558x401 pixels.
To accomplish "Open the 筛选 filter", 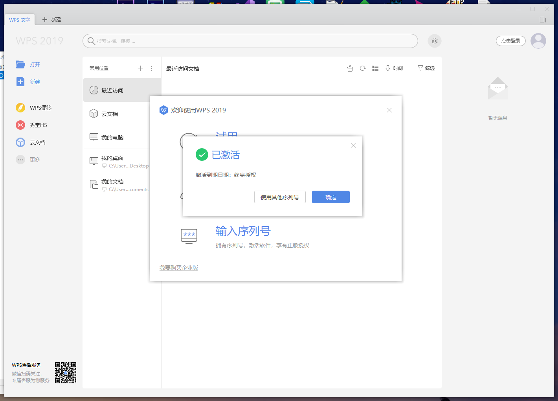I will coord(426,68).
